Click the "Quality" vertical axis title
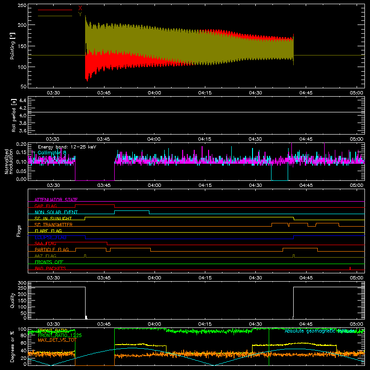370x370 pixels. click(x=12, y=300)
